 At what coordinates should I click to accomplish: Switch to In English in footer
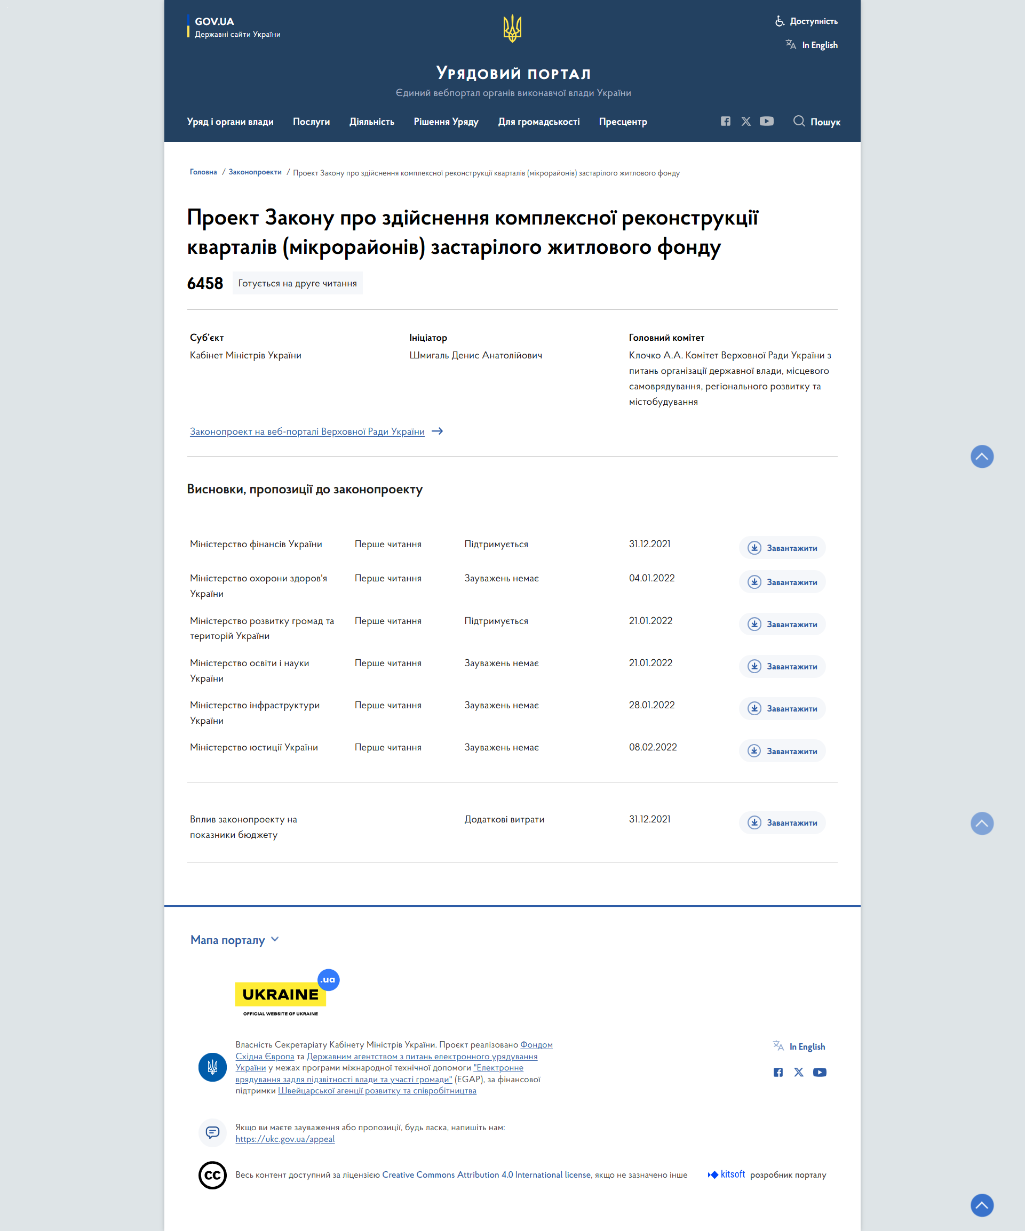coord(807,1047)
